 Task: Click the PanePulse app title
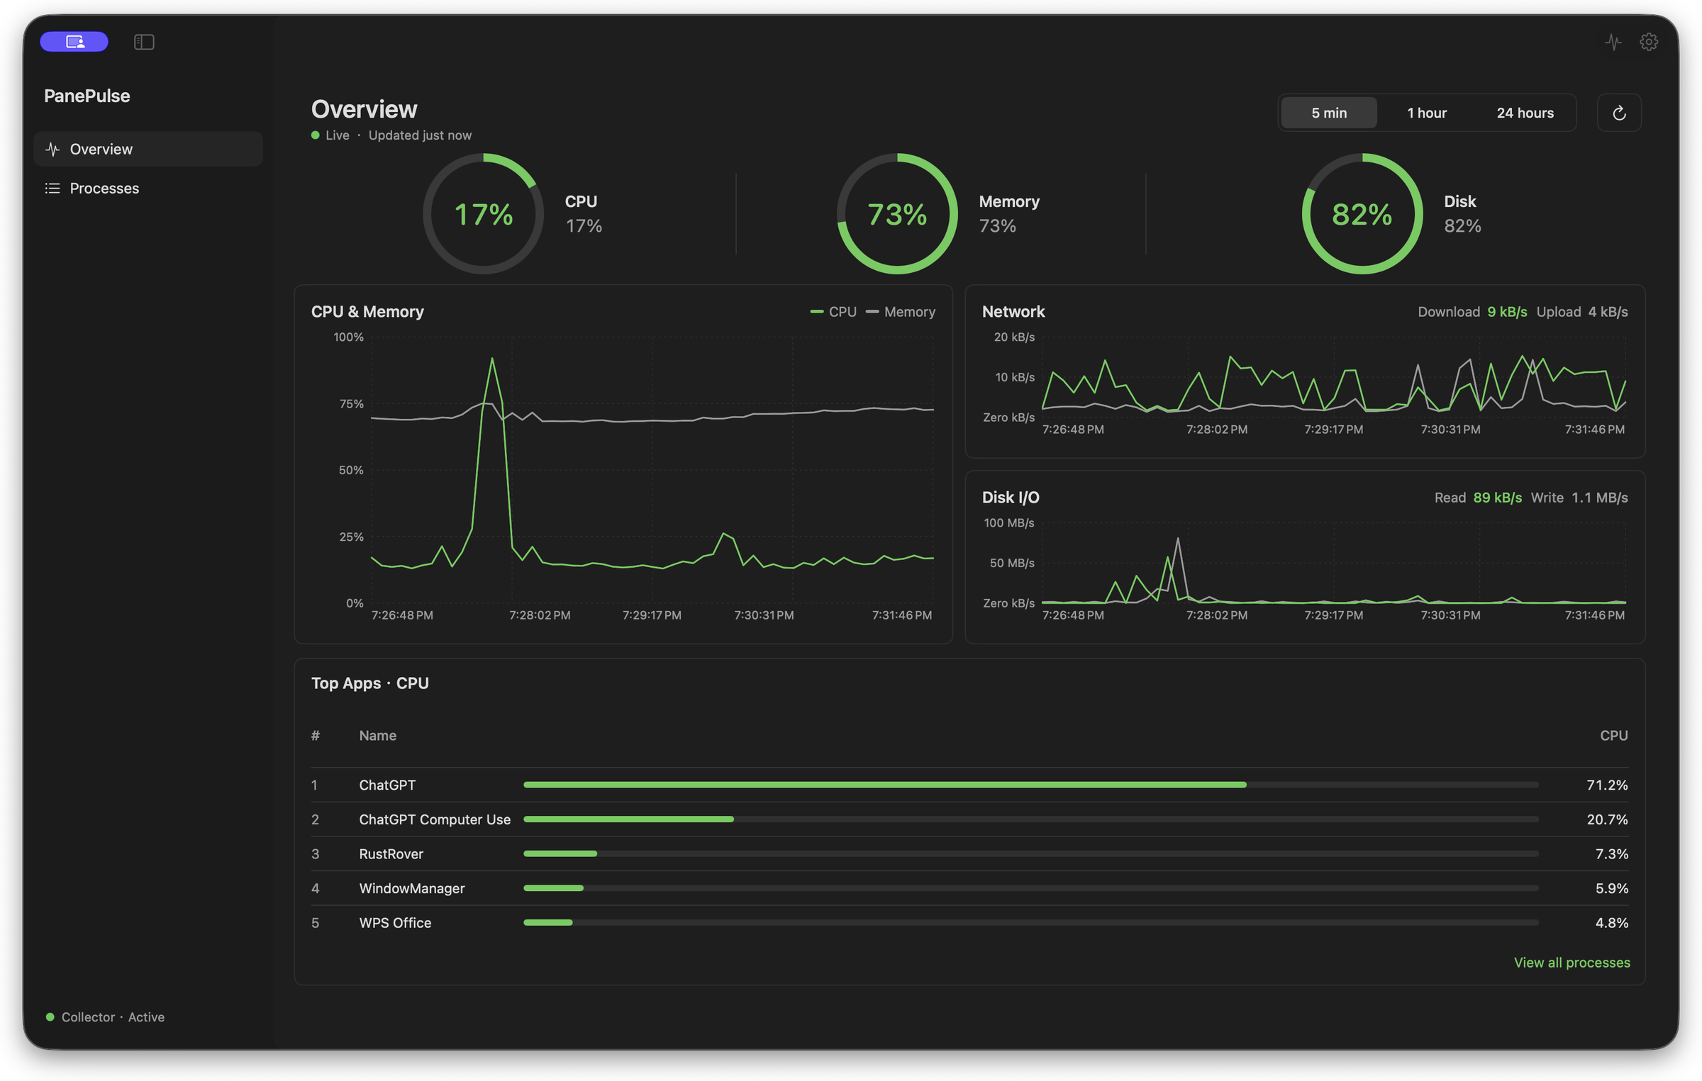87,96
